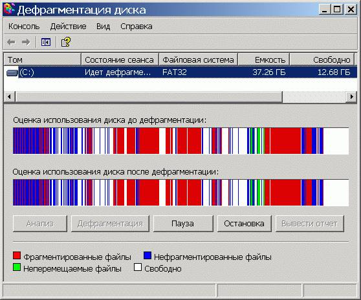This screenshot has height=300, width=361.
Task: Click the blue Нефрагментированные файлы legend swatch
Action: [148, 255]
